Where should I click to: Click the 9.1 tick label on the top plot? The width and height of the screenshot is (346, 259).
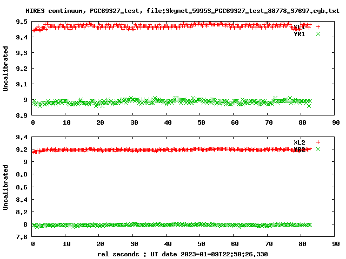(22, 84)
